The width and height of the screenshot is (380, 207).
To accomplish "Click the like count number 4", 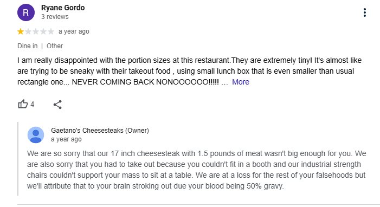I will [32, 105].
